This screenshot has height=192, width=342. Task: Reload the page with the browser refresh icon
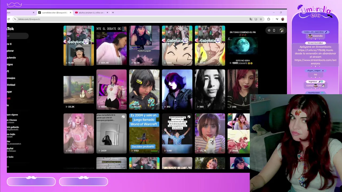point(9,19)
